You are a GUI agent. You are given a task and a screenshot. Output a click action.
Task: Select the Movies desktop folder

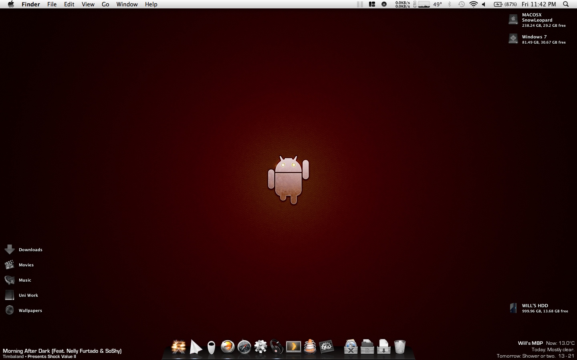click(x=19, y=265)
